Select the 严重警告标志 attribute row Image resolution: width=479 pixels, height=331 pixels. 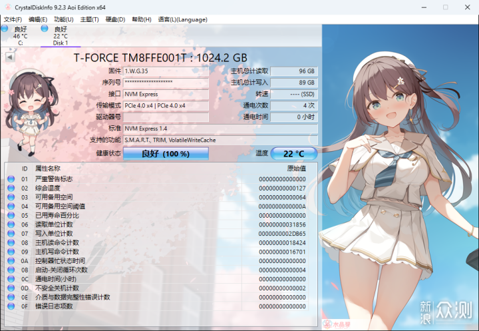pos(157,179)
